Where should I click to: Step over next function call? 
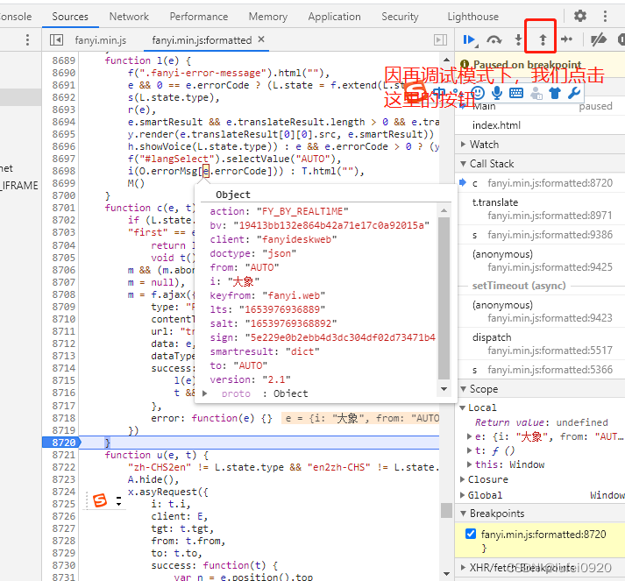pyautogui.click(x=494, y=39)
